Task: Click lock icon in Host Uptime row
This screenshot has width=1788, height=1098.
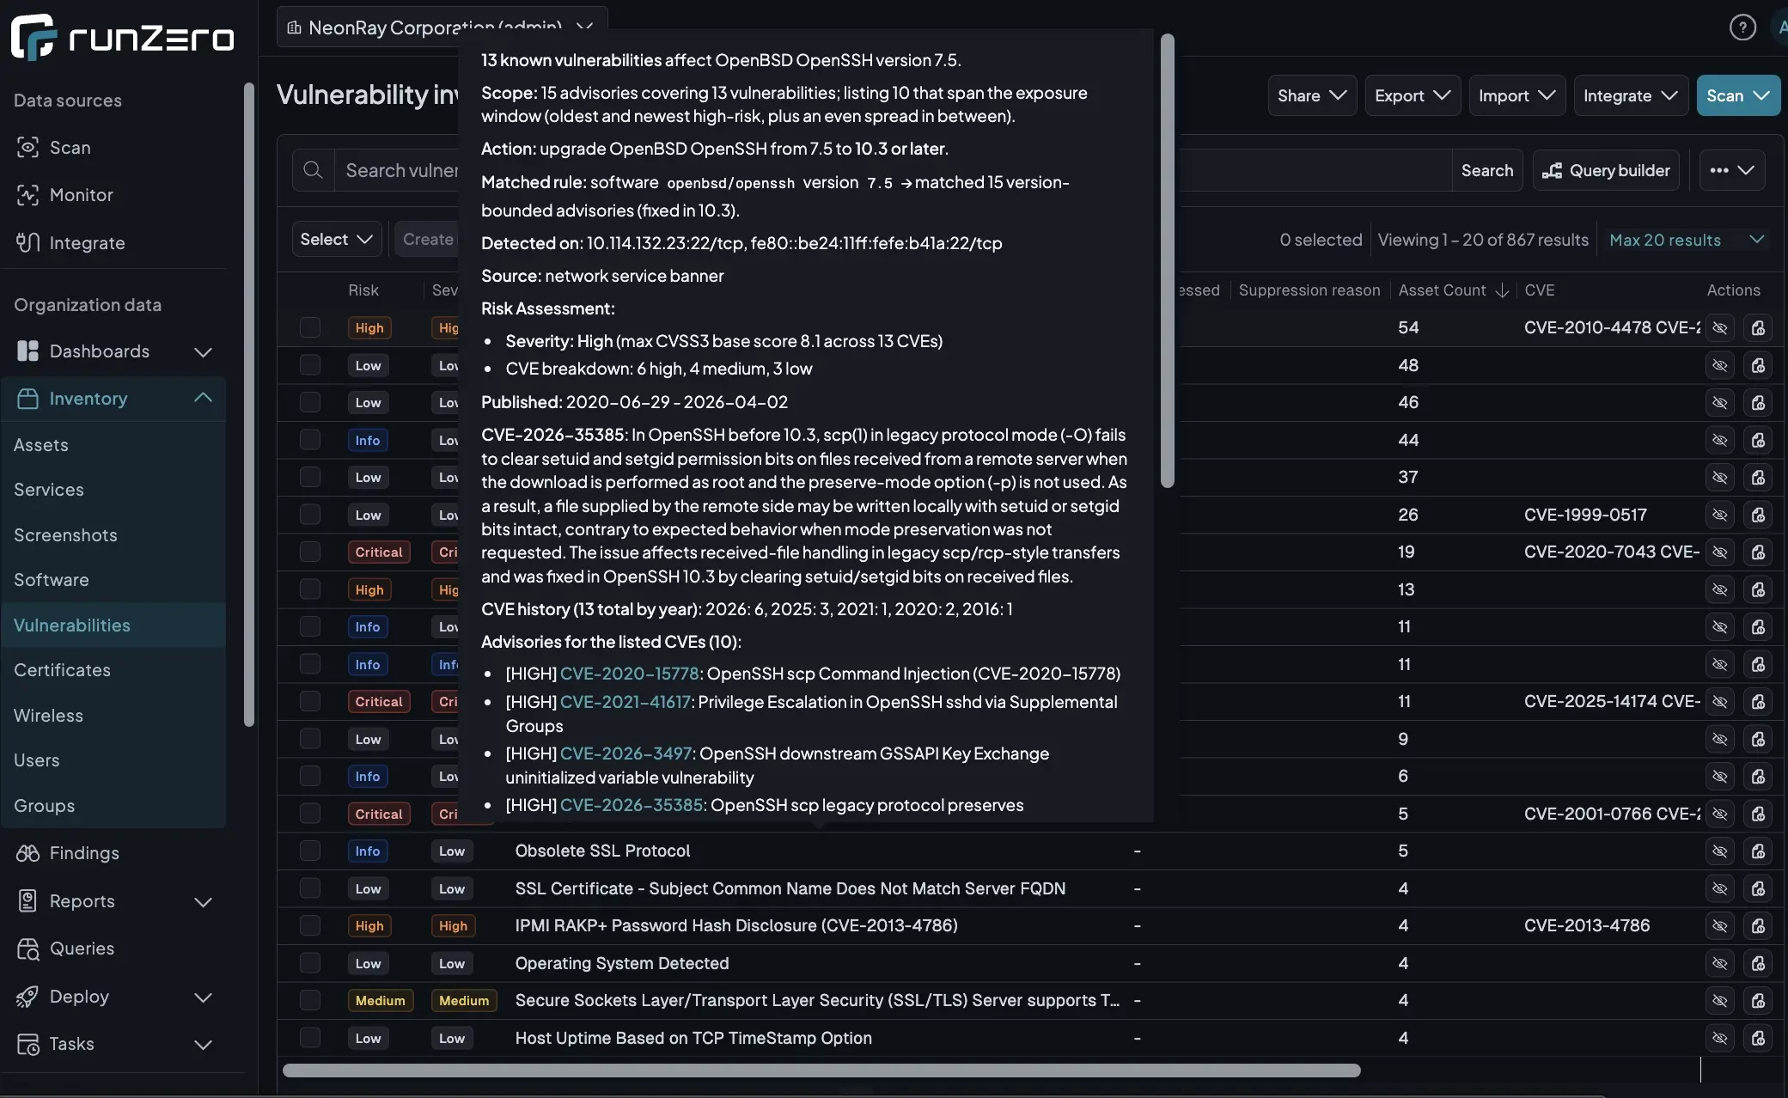Action: 1758,1039
